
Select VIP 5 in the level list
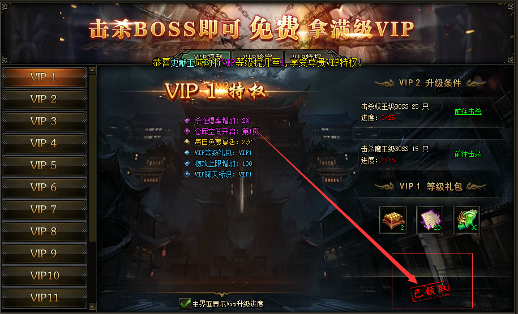[44, 165]
